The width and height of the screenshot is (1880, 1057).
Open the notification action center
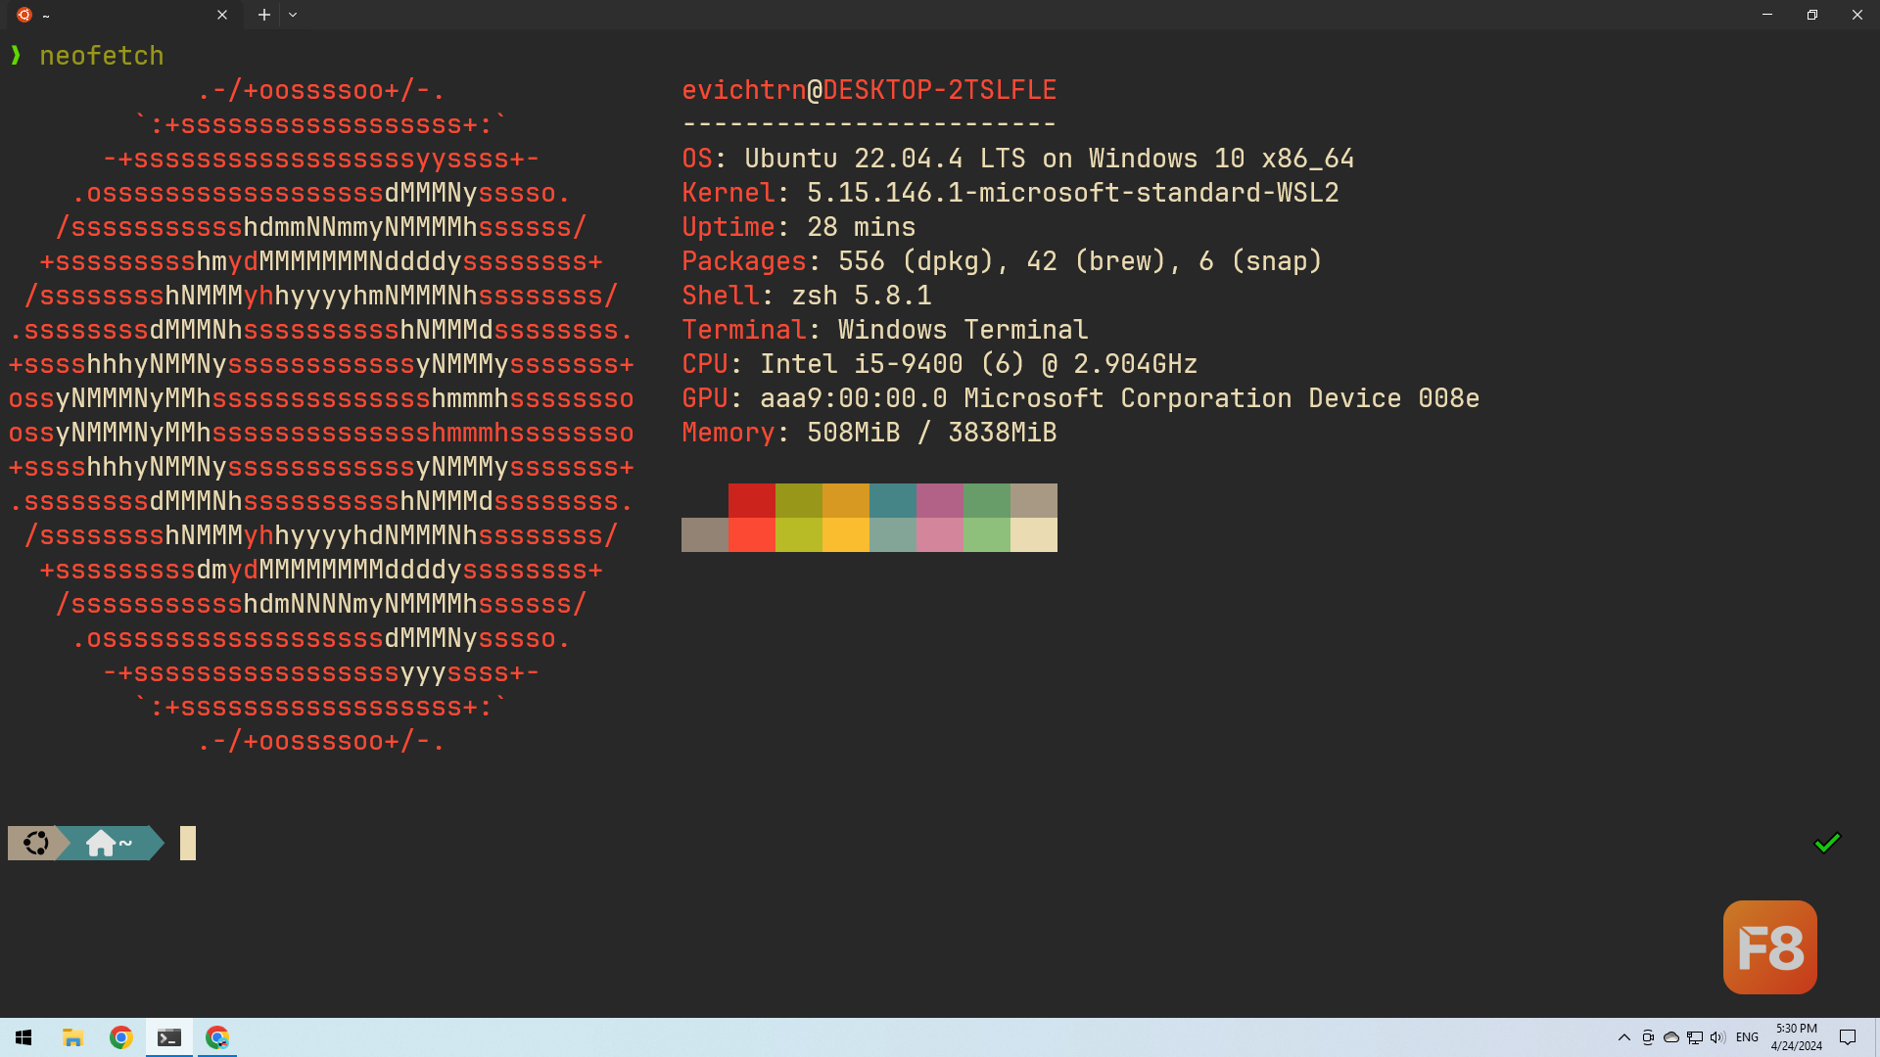[1848, 1037]
